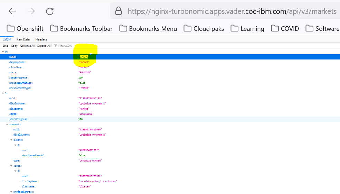Viewport: 340px width, 194px height.
Task: Open the Learning bookmark folder
Action: coord(247,28)
